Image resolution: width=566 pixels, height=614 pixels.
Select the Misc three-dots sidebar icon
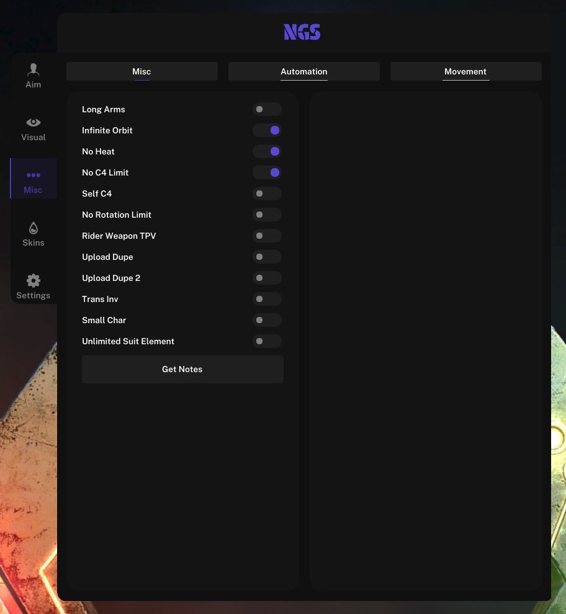(x=34, y=176)
